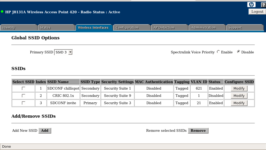This screenshot has width=266, height=150.
Task: Select the CRIC 802.1x SSID checkbox
Action: pyautogui.click(x=23, y=96)
